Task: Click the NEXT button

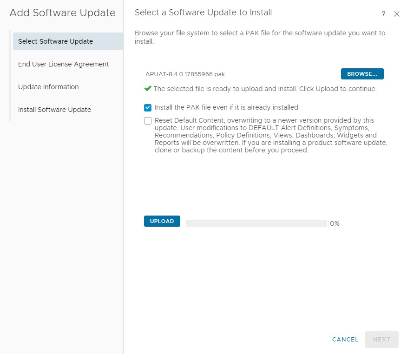Action: [381, 340]
